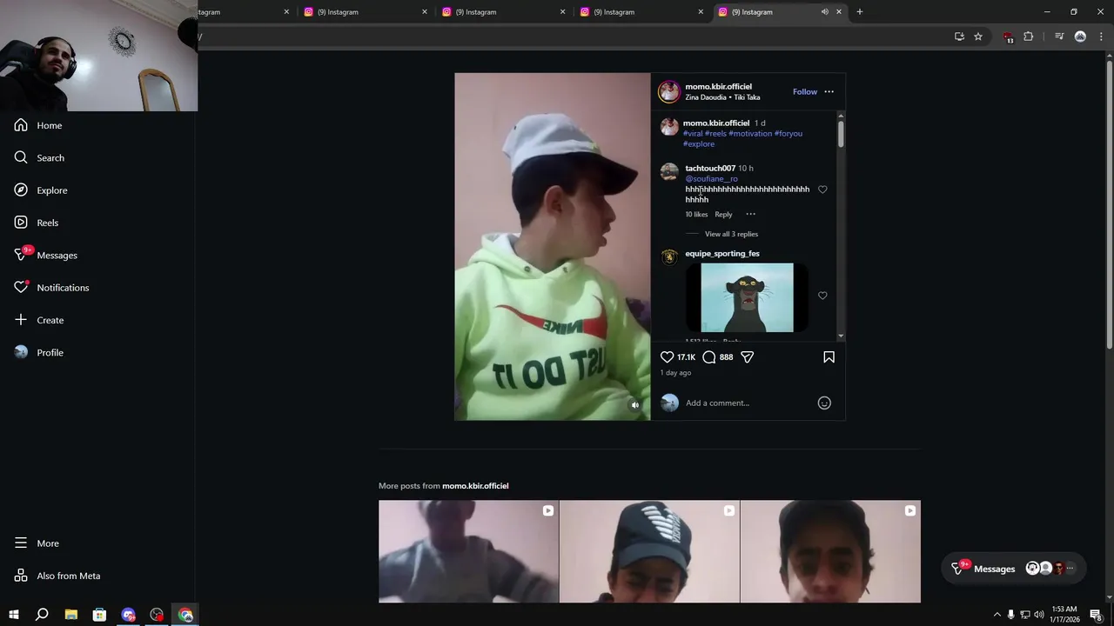Expand View all 3 replies

pos(731,234)
